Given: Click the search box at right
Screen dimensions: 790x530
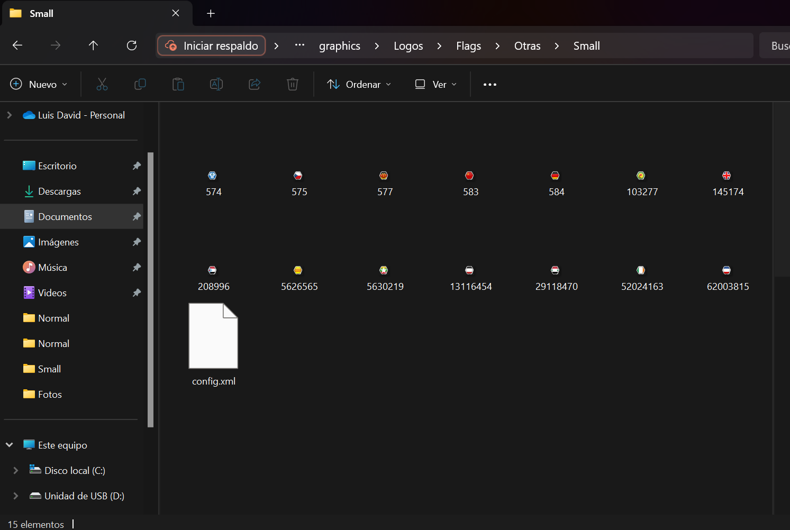Looking at the screenshot, I should pyautogui.click(x=775, y=45).
